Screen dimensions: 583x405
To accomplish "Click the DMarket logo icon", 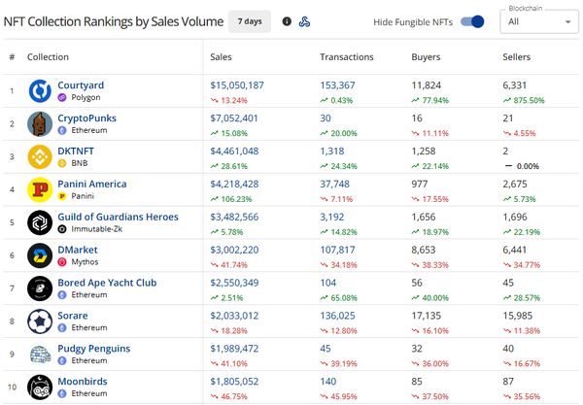I will [40, 255].
